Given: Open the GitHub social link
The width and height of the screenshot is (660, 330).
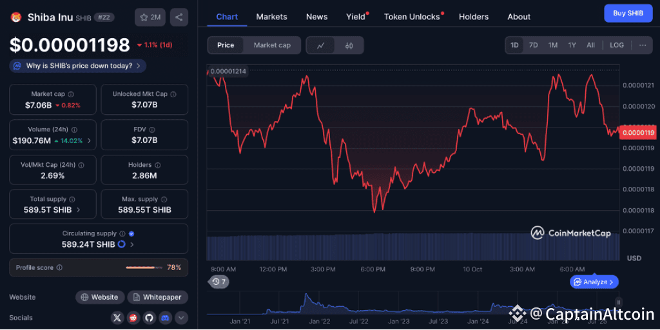Looking at the screenshot, I should point(149,317).
